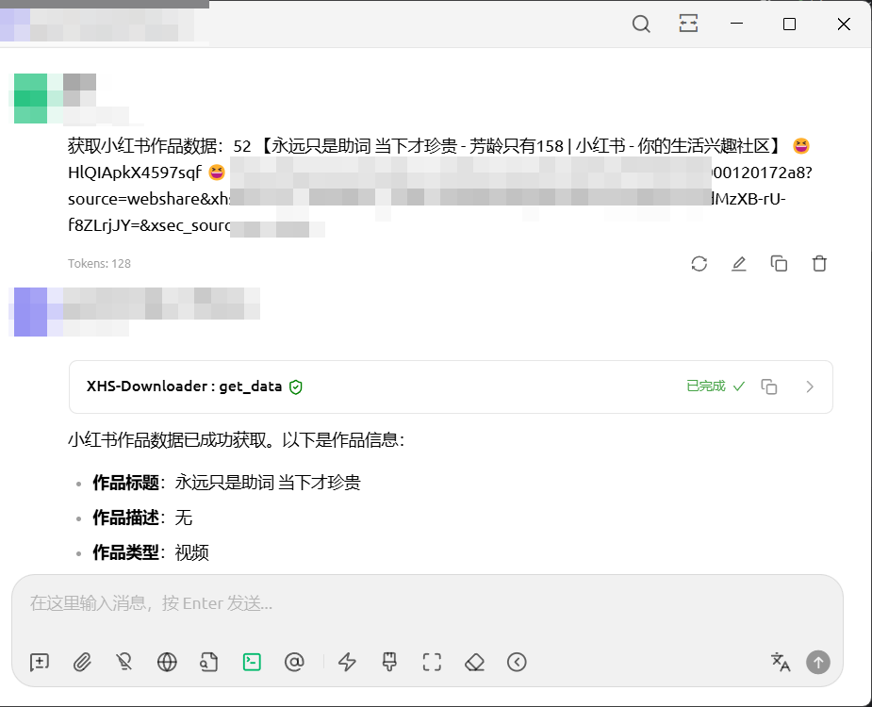Open conversation search with the magnifier icon
Viewport: 872px width, 707px height.
point(641,24)
